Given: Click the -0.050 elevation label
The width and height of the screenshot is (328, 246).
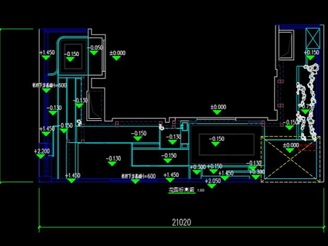Looking at the screenshot, I should point(95,48).
